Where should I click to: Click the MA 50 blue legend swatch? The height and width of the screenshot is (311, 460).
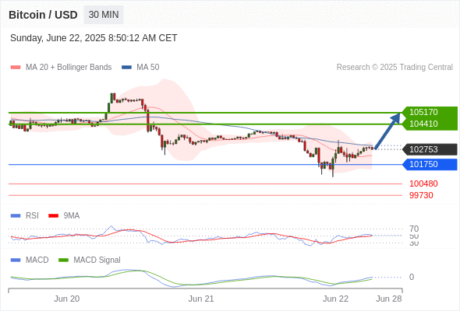126,68
